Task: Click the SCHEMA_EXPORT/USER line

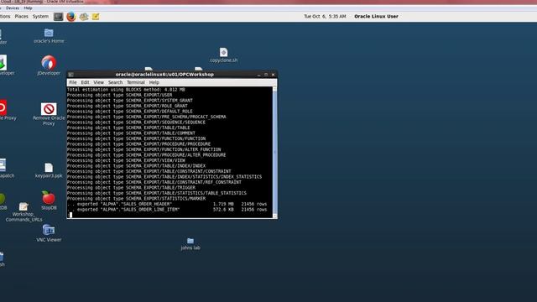Action: point(119,95)
